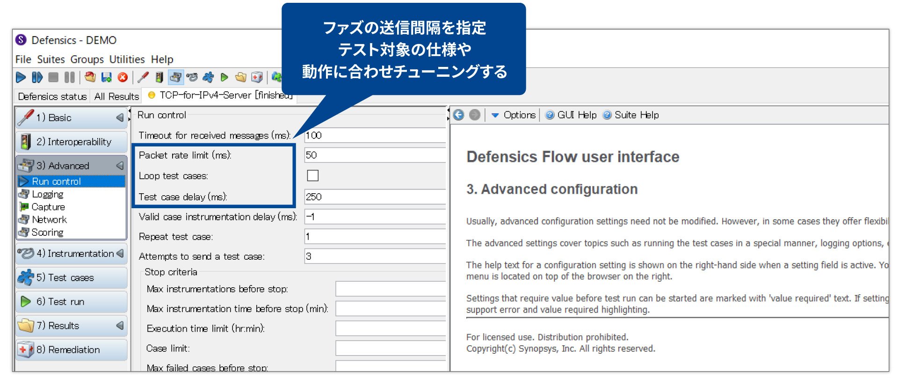Viewport: 898px width, 379px height.
Task: Click the step/resume test run icon
Action: [x=37, y=77]
